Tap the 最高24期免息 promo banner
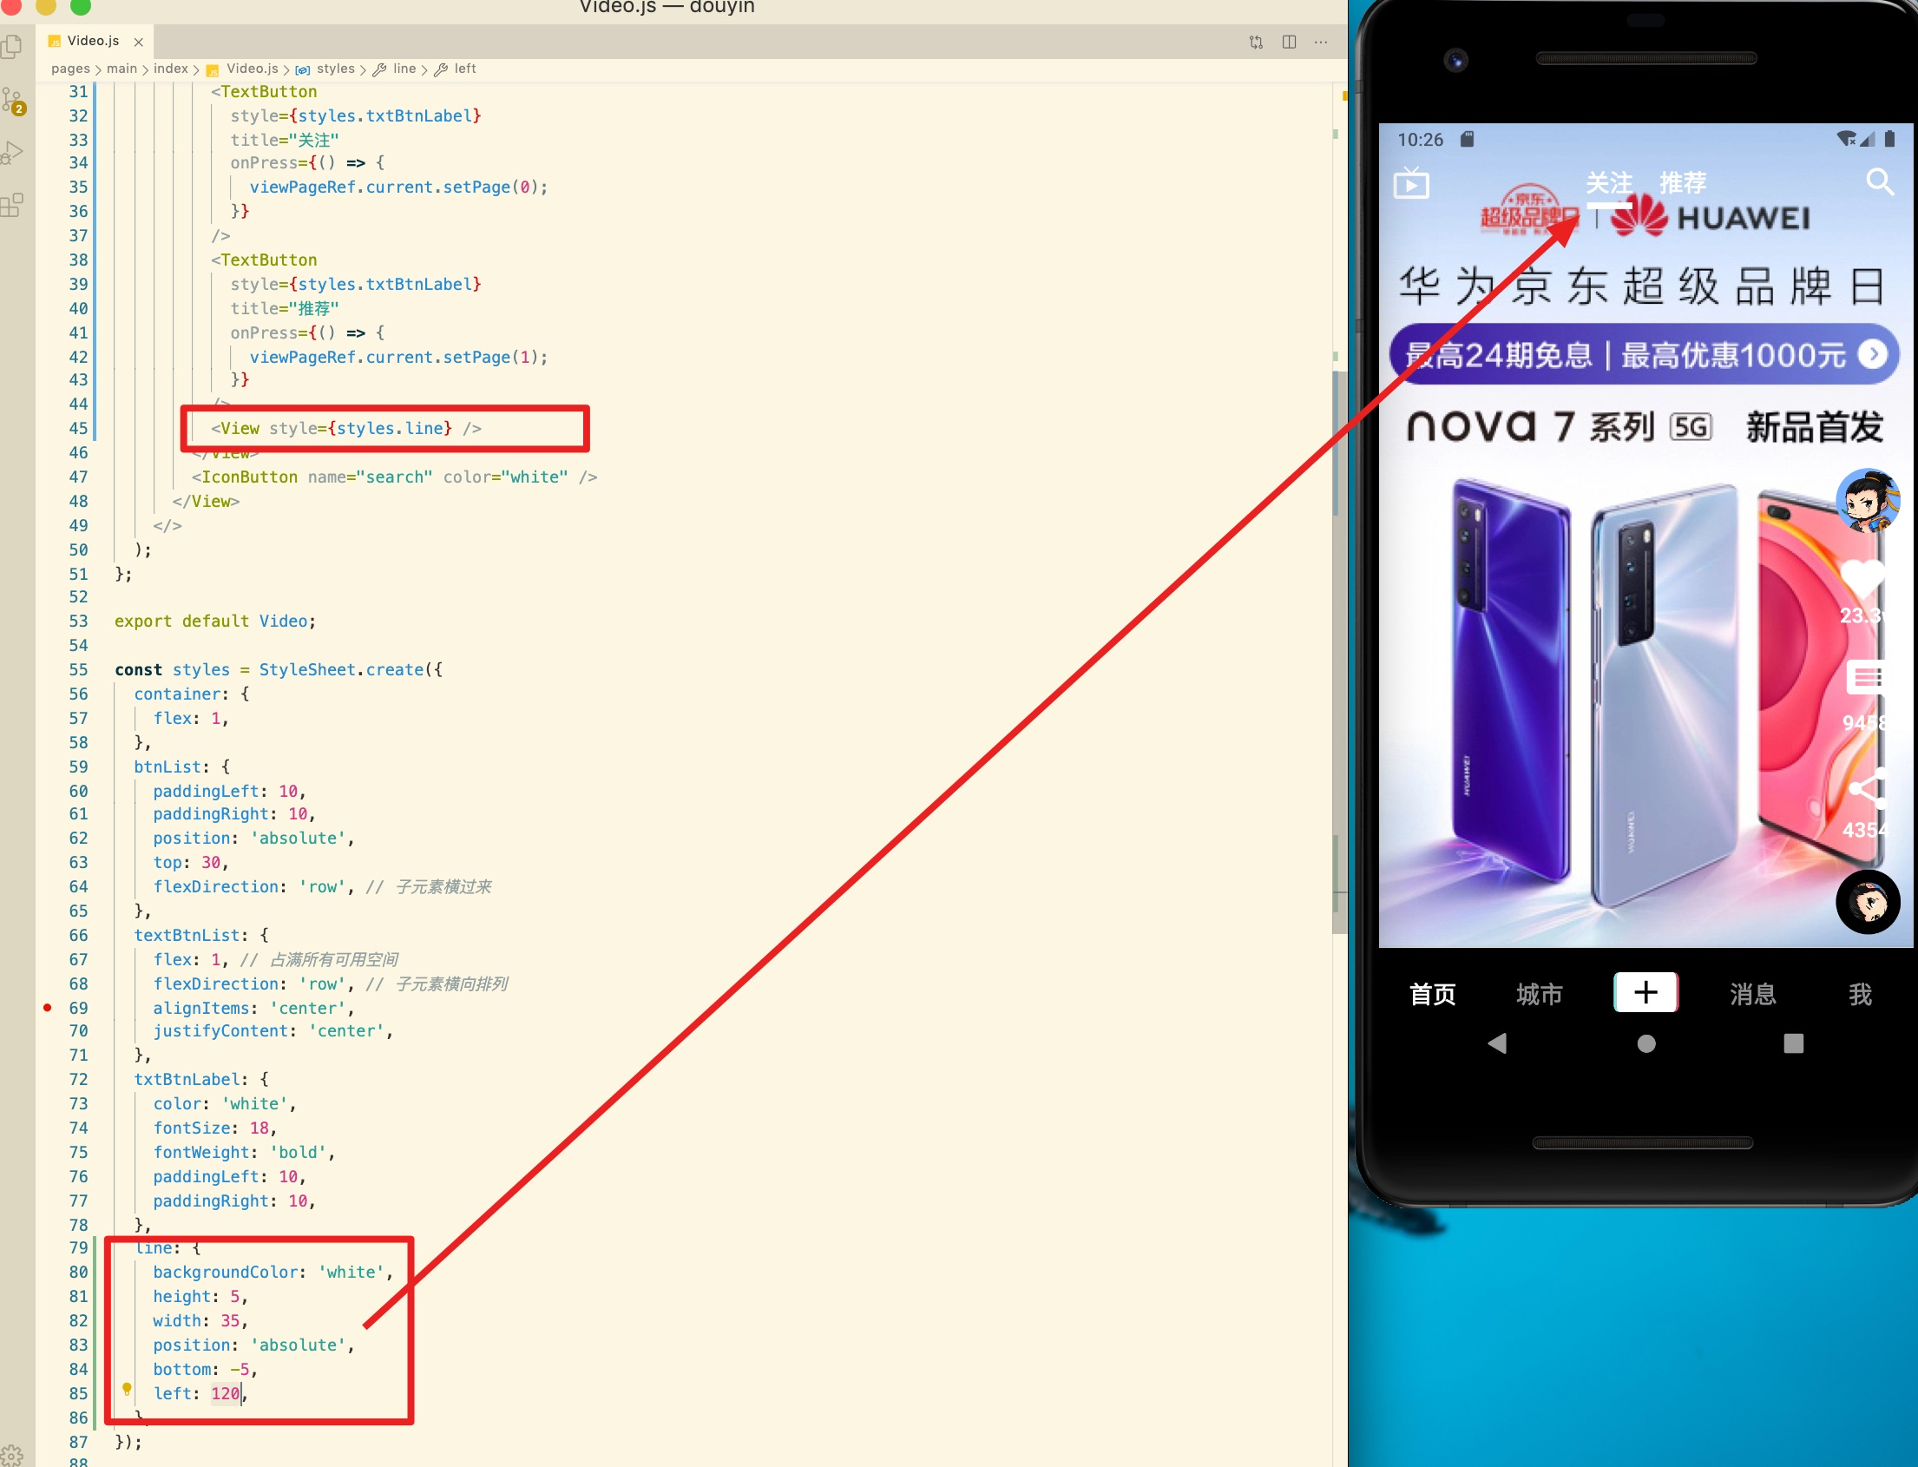 [x=1644, y=354]
